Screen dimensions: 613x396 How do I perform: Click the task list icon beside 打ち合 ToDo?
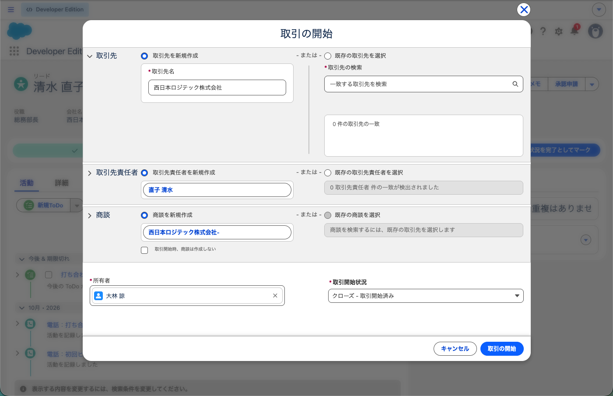coord(30,275)
